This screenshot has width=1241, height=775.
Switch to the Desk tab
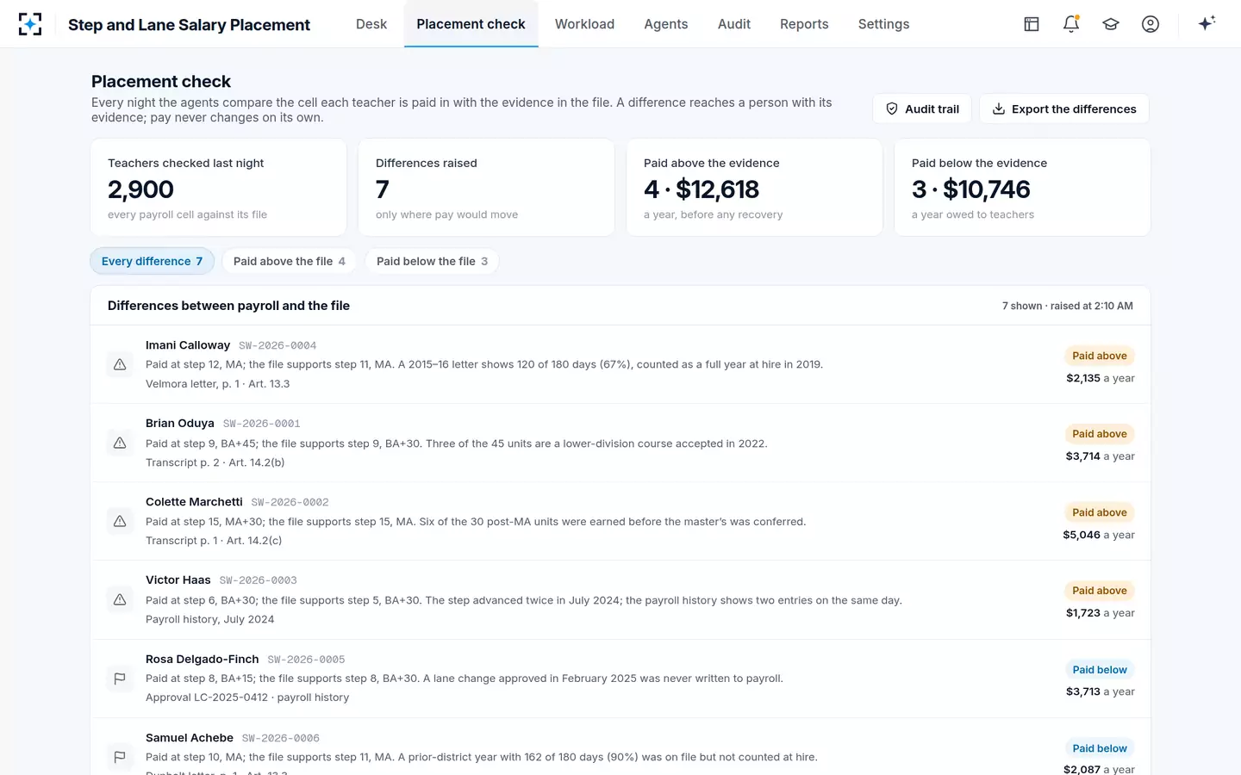pyautogui.click(x=371, y=24)
